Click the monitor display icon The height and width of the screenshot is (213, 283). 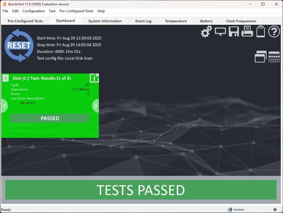pos(220,31)
